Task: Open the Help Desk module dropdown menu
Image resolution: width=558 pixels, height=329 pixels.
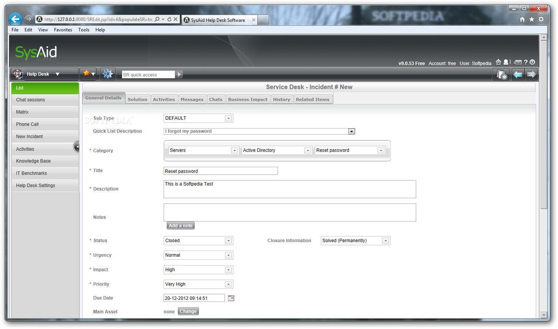Action: (x=57, y=74)
